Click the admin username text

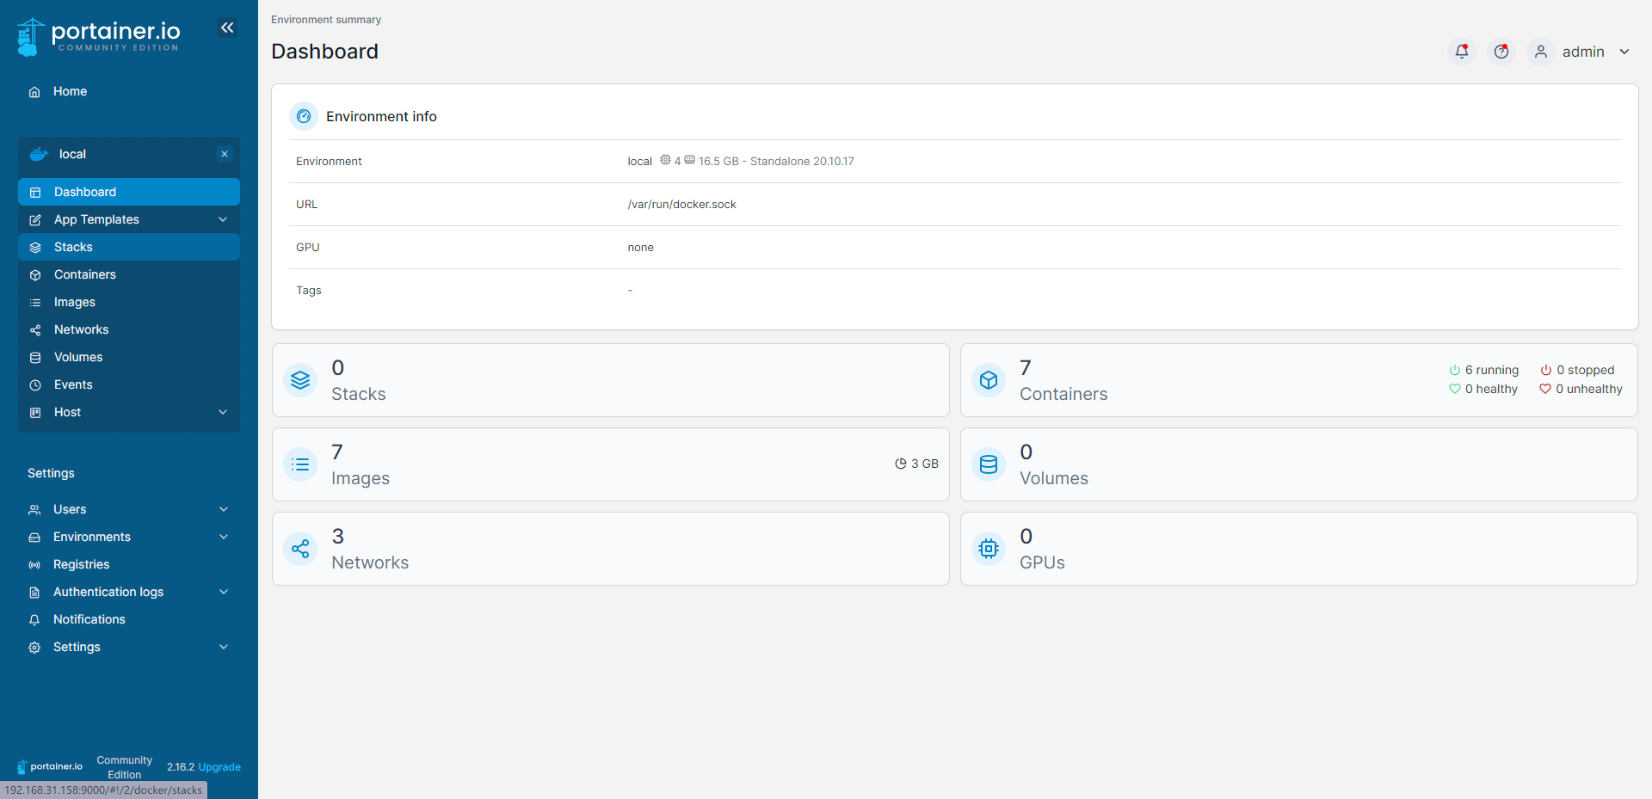pos(1583,52)
